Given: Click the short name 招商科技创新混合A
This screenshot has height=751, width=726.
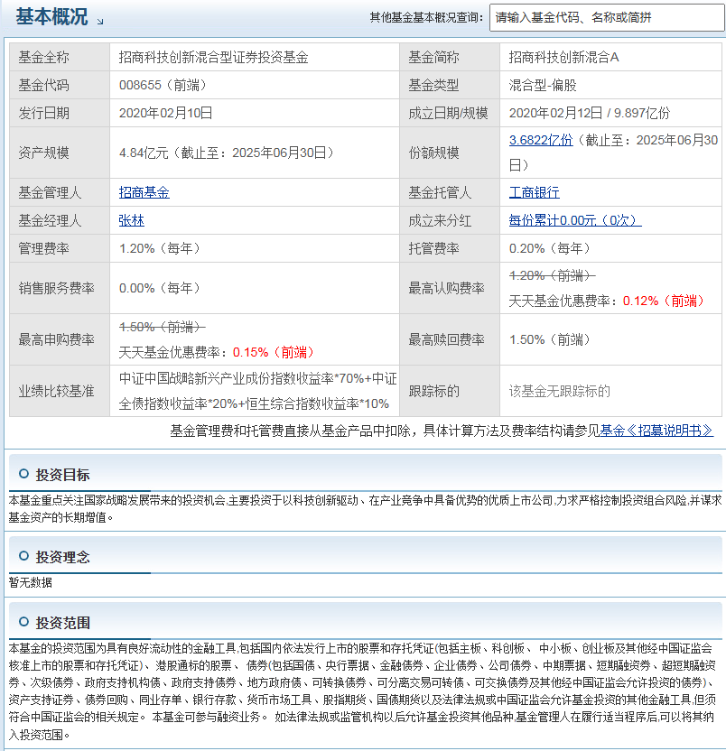Looking at the screenshot, I should point(563,58).
